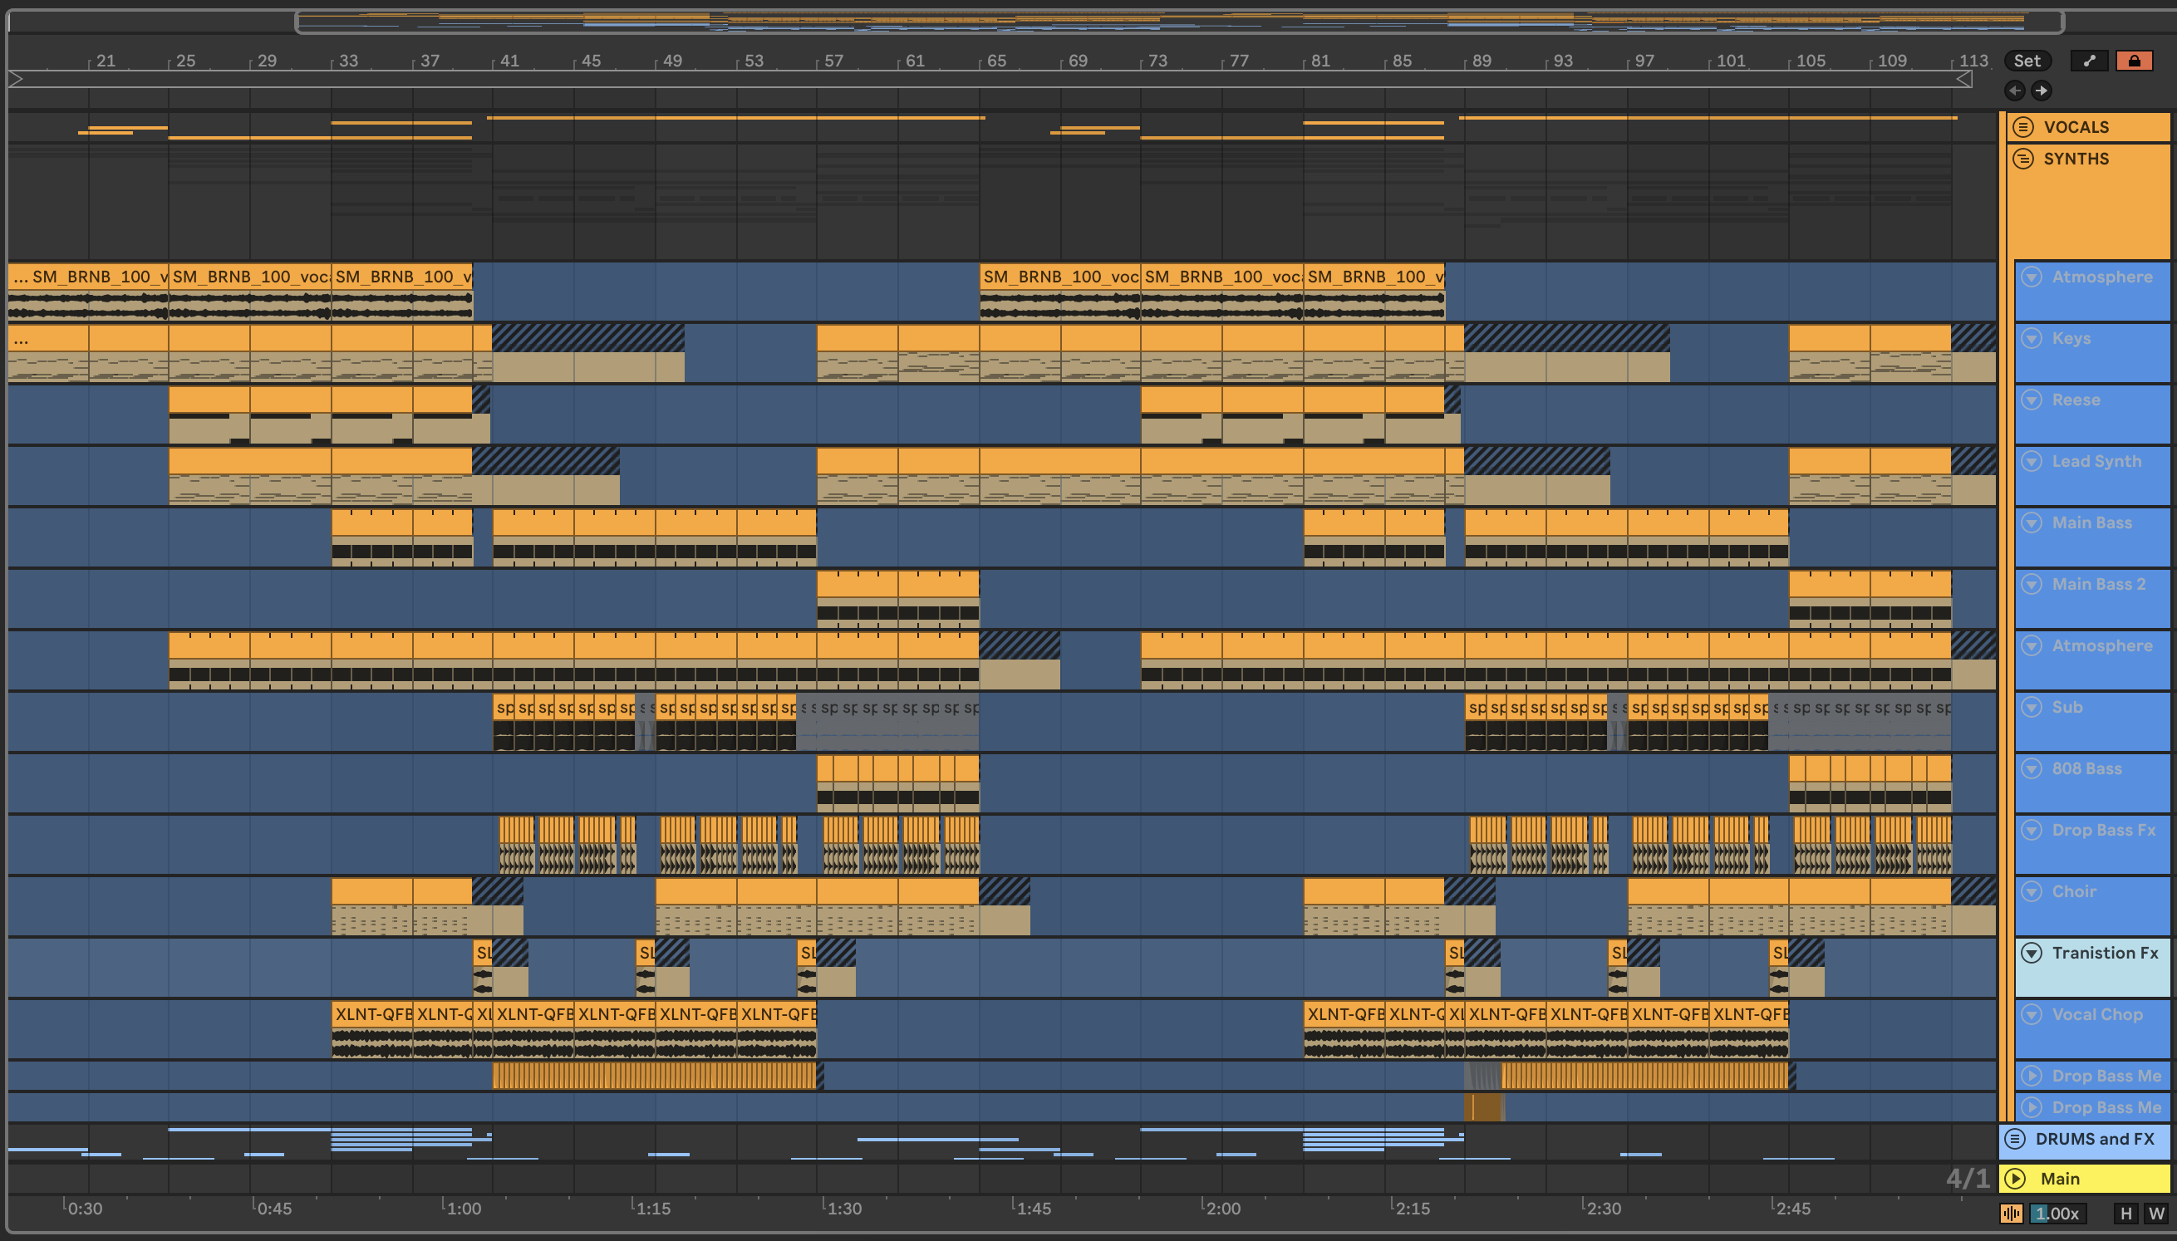Image resolution: width=2177 pixels, height=1241 pixels.
Task: Unfold Drop Bass Me track below Vocal Chop
Action: pyautogui.click(x=2032, y=1076)
